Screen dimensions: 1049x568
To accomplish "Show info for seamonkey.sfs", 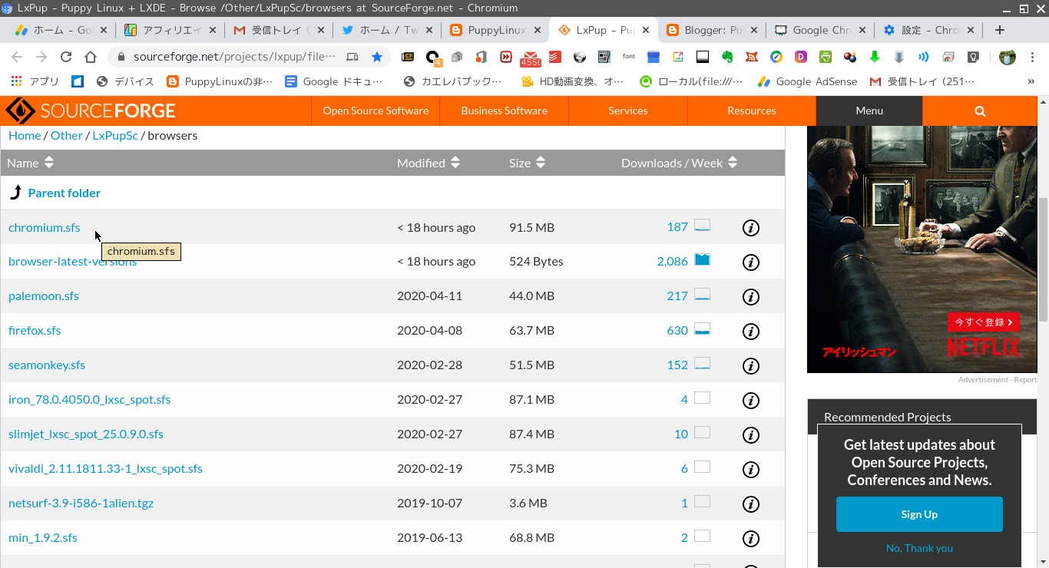I will point(751,366).
